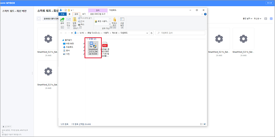Click the 로그인 button in MYBOX
Viewport: 275px width, 137px height.
point(269,3)
